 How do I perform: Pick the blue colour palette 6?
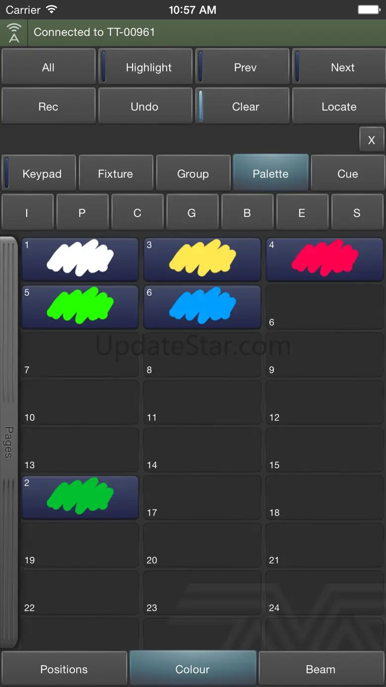[x=202, y=306]
